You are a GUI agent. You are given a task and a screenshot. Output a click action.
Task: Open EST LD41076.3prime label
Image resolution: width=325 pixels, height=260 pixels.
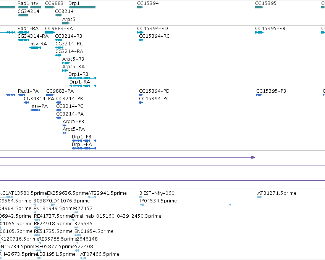[x=71, y=201]
